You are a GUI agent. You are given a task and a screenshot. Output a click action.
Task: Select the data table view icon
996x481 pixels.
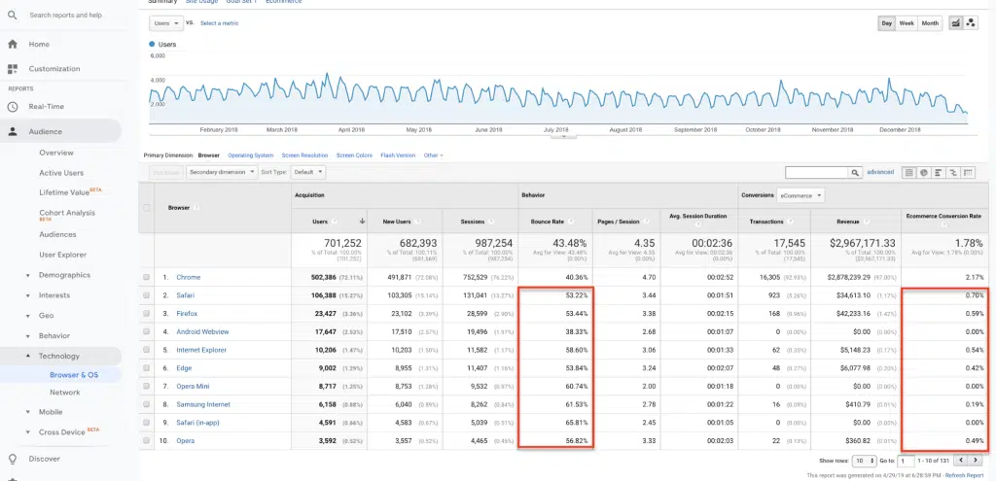pos(909,172)
